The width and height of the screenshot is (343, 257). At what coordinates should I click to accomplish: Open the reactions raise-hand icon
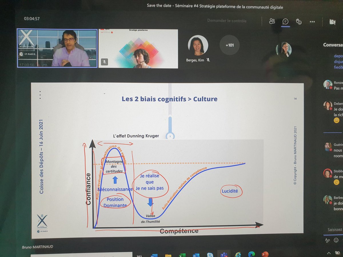pyautogui.click(x=299, y=21)
